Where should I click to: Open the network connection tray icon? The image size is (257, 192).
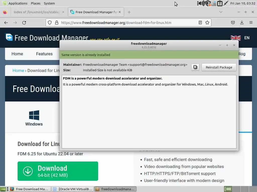(x=226, y=3)
